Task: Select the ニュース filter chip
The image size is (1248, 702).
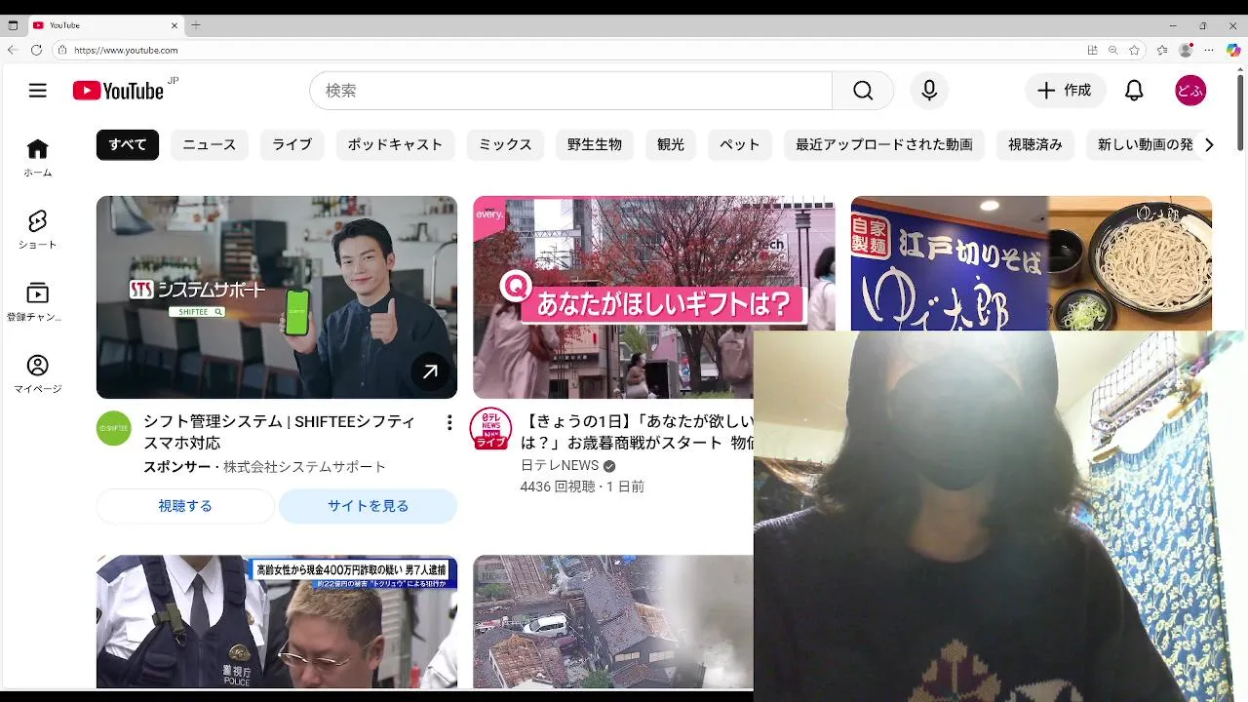Action: [210, 144]
